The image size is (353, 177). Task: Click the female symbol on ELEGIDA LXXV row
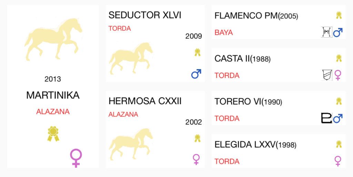(338, 161)
